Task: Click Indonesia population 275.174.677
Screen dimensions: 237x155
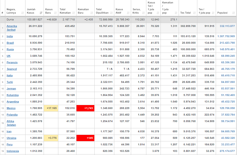Action: [227, 151]
